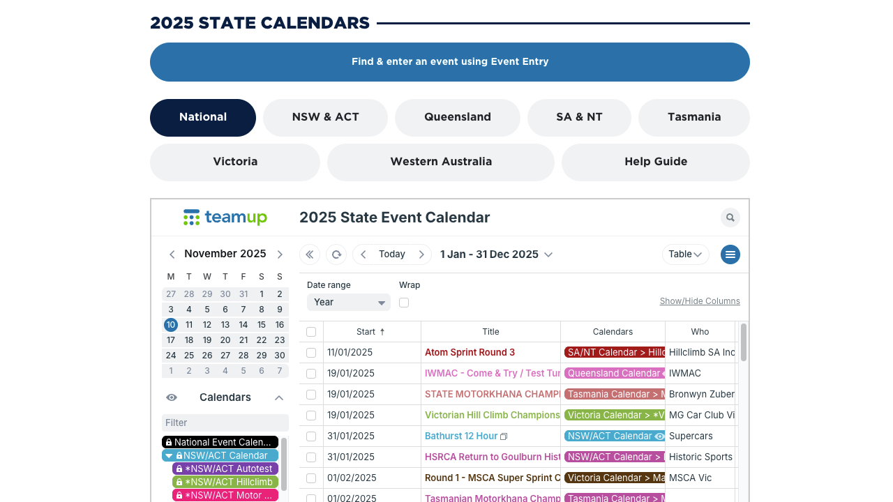
Task: Open the Table view dropdown
Action: pyautogui.click(x=685, y=254)
